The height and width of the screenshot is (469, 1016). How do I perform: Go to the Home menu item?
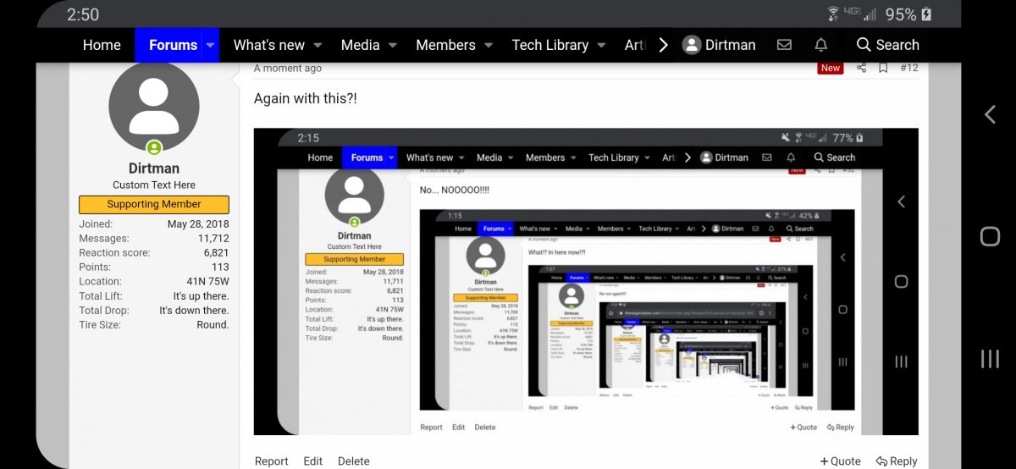102,45
